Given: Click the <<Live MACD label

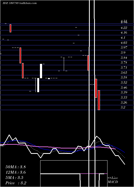Looking at the screenshot, I should click(x=113, y=180).
